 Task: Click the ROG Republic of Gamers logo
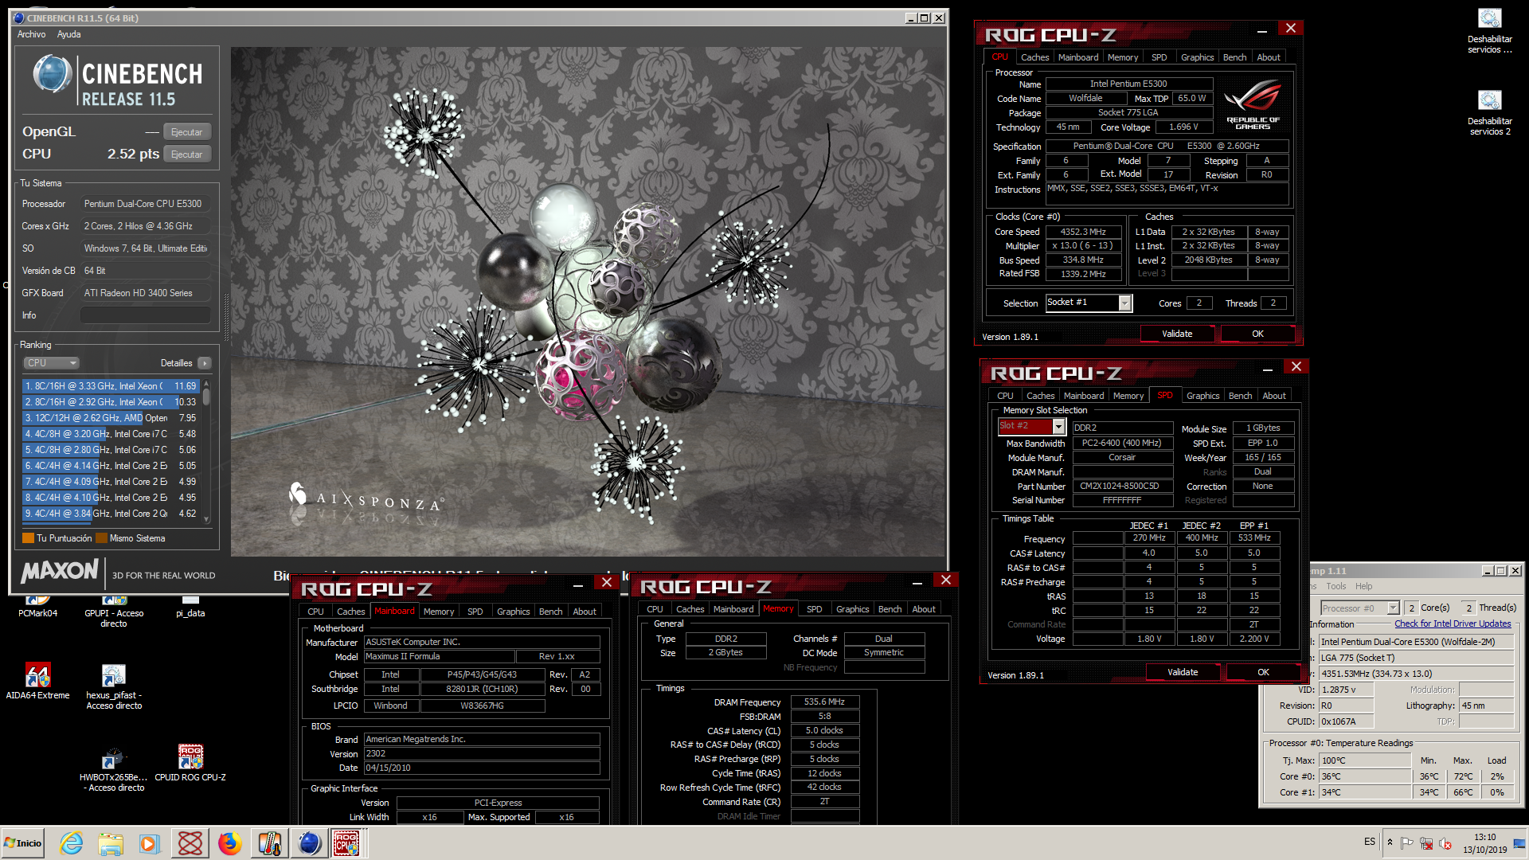(x=1253, y=104)
